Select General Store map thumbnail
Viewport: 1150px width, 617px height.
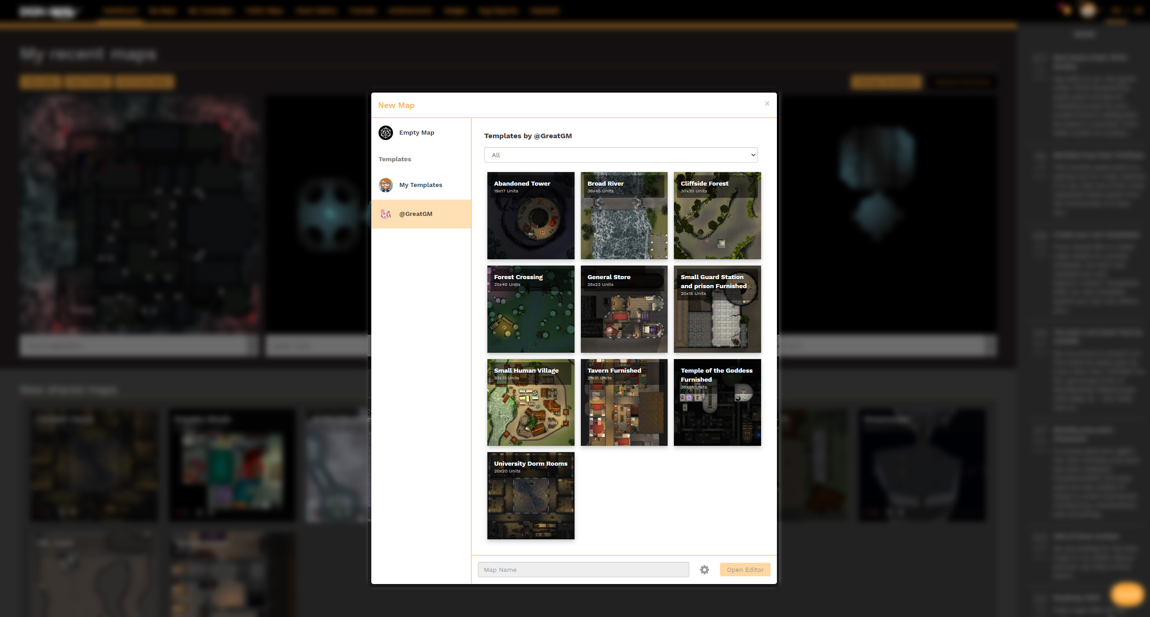[x=624, y=309]
